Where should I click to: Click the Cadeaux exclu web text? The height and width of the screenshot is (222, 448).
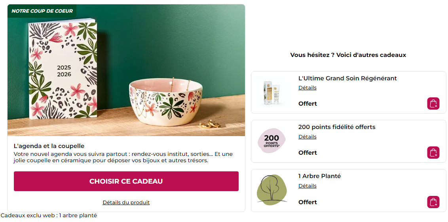(x=49, y=216)
